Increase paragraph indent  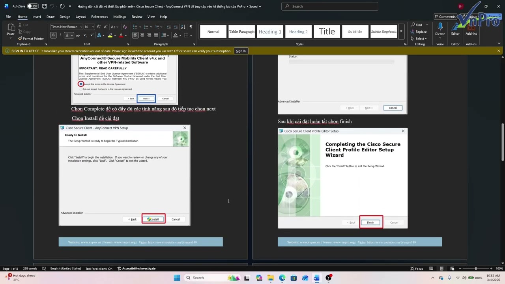[176, 27]
